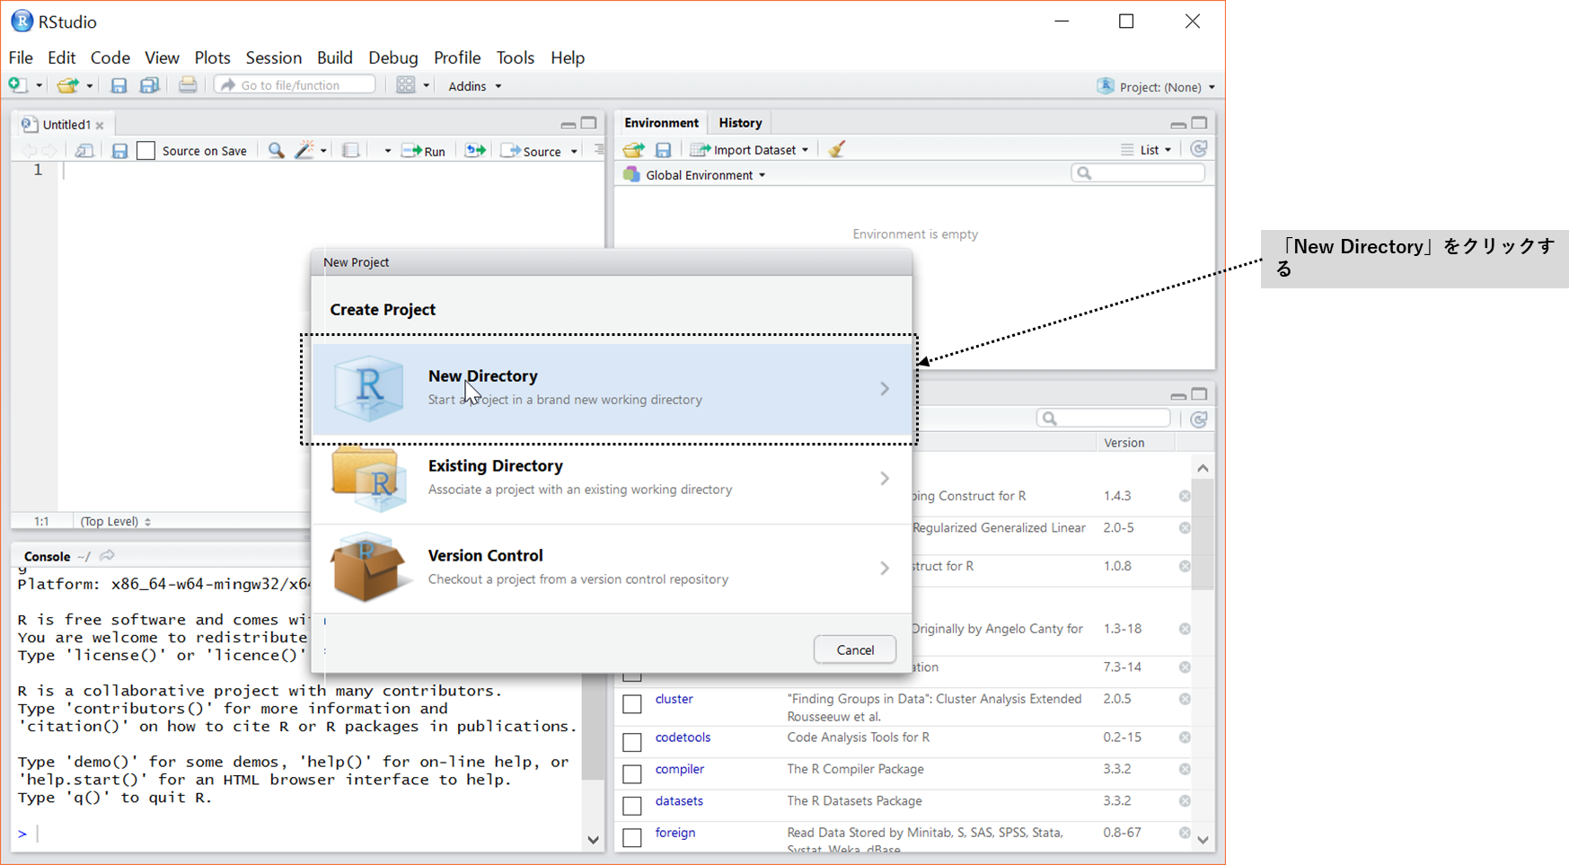
Task: Check the cluster package checkbox
Action: point(632,704)
